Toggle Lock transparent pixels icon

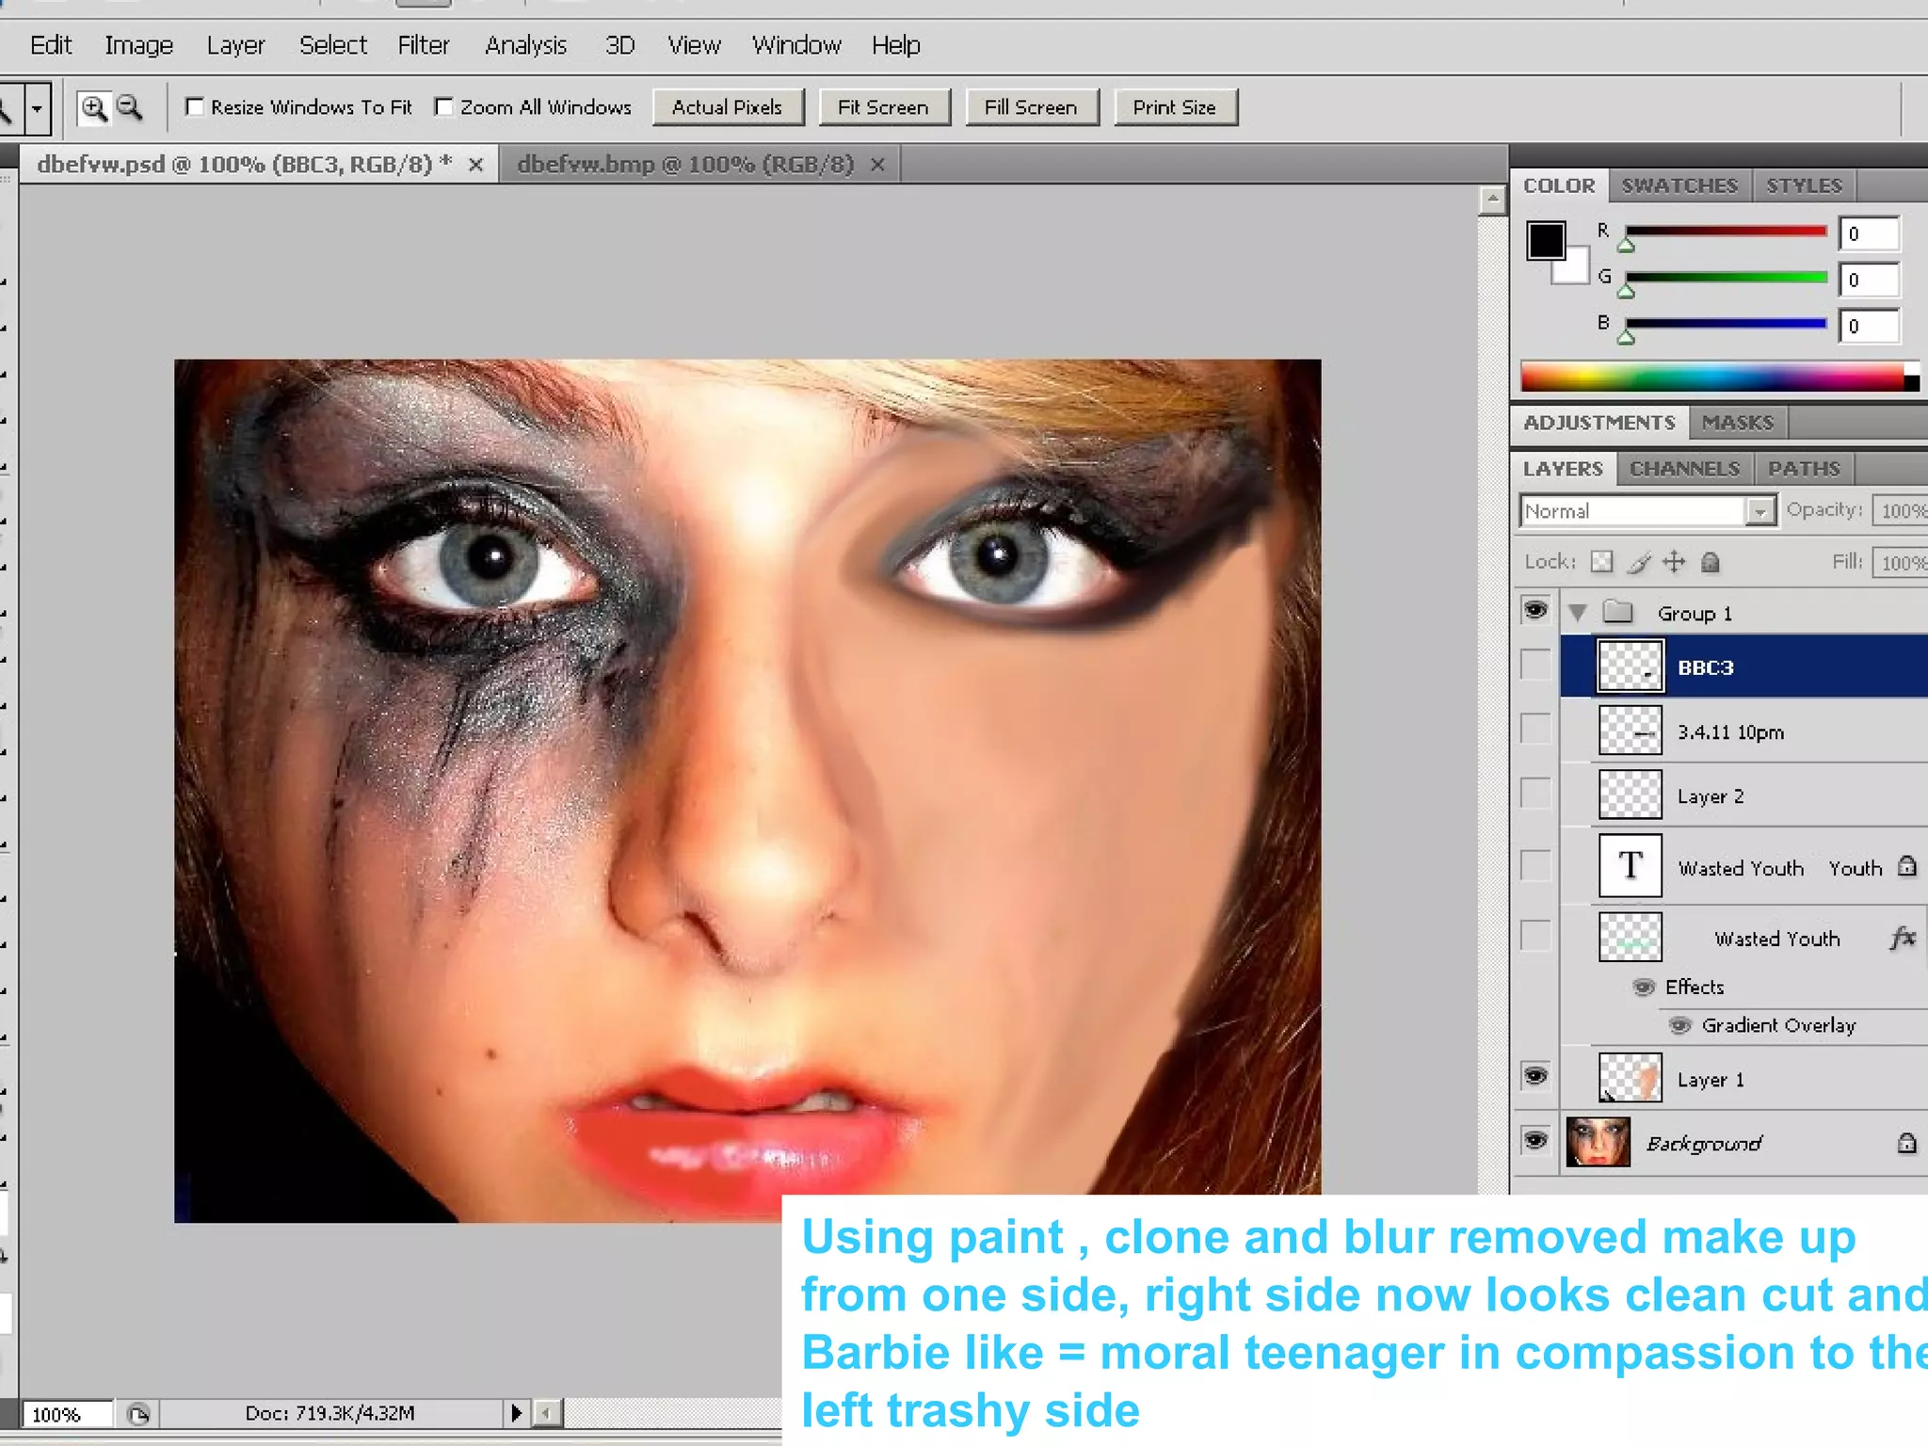1601,562
